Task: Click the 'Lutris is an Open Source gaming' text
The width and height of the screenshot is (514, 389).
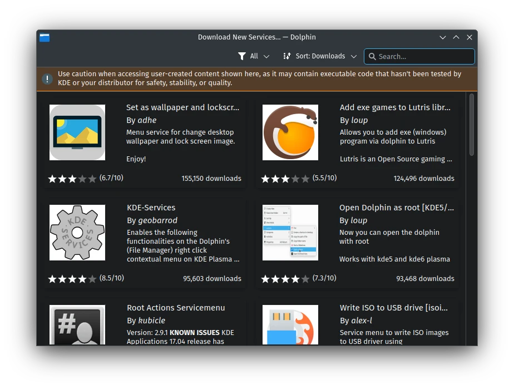Action: click(x=396, y=159)
